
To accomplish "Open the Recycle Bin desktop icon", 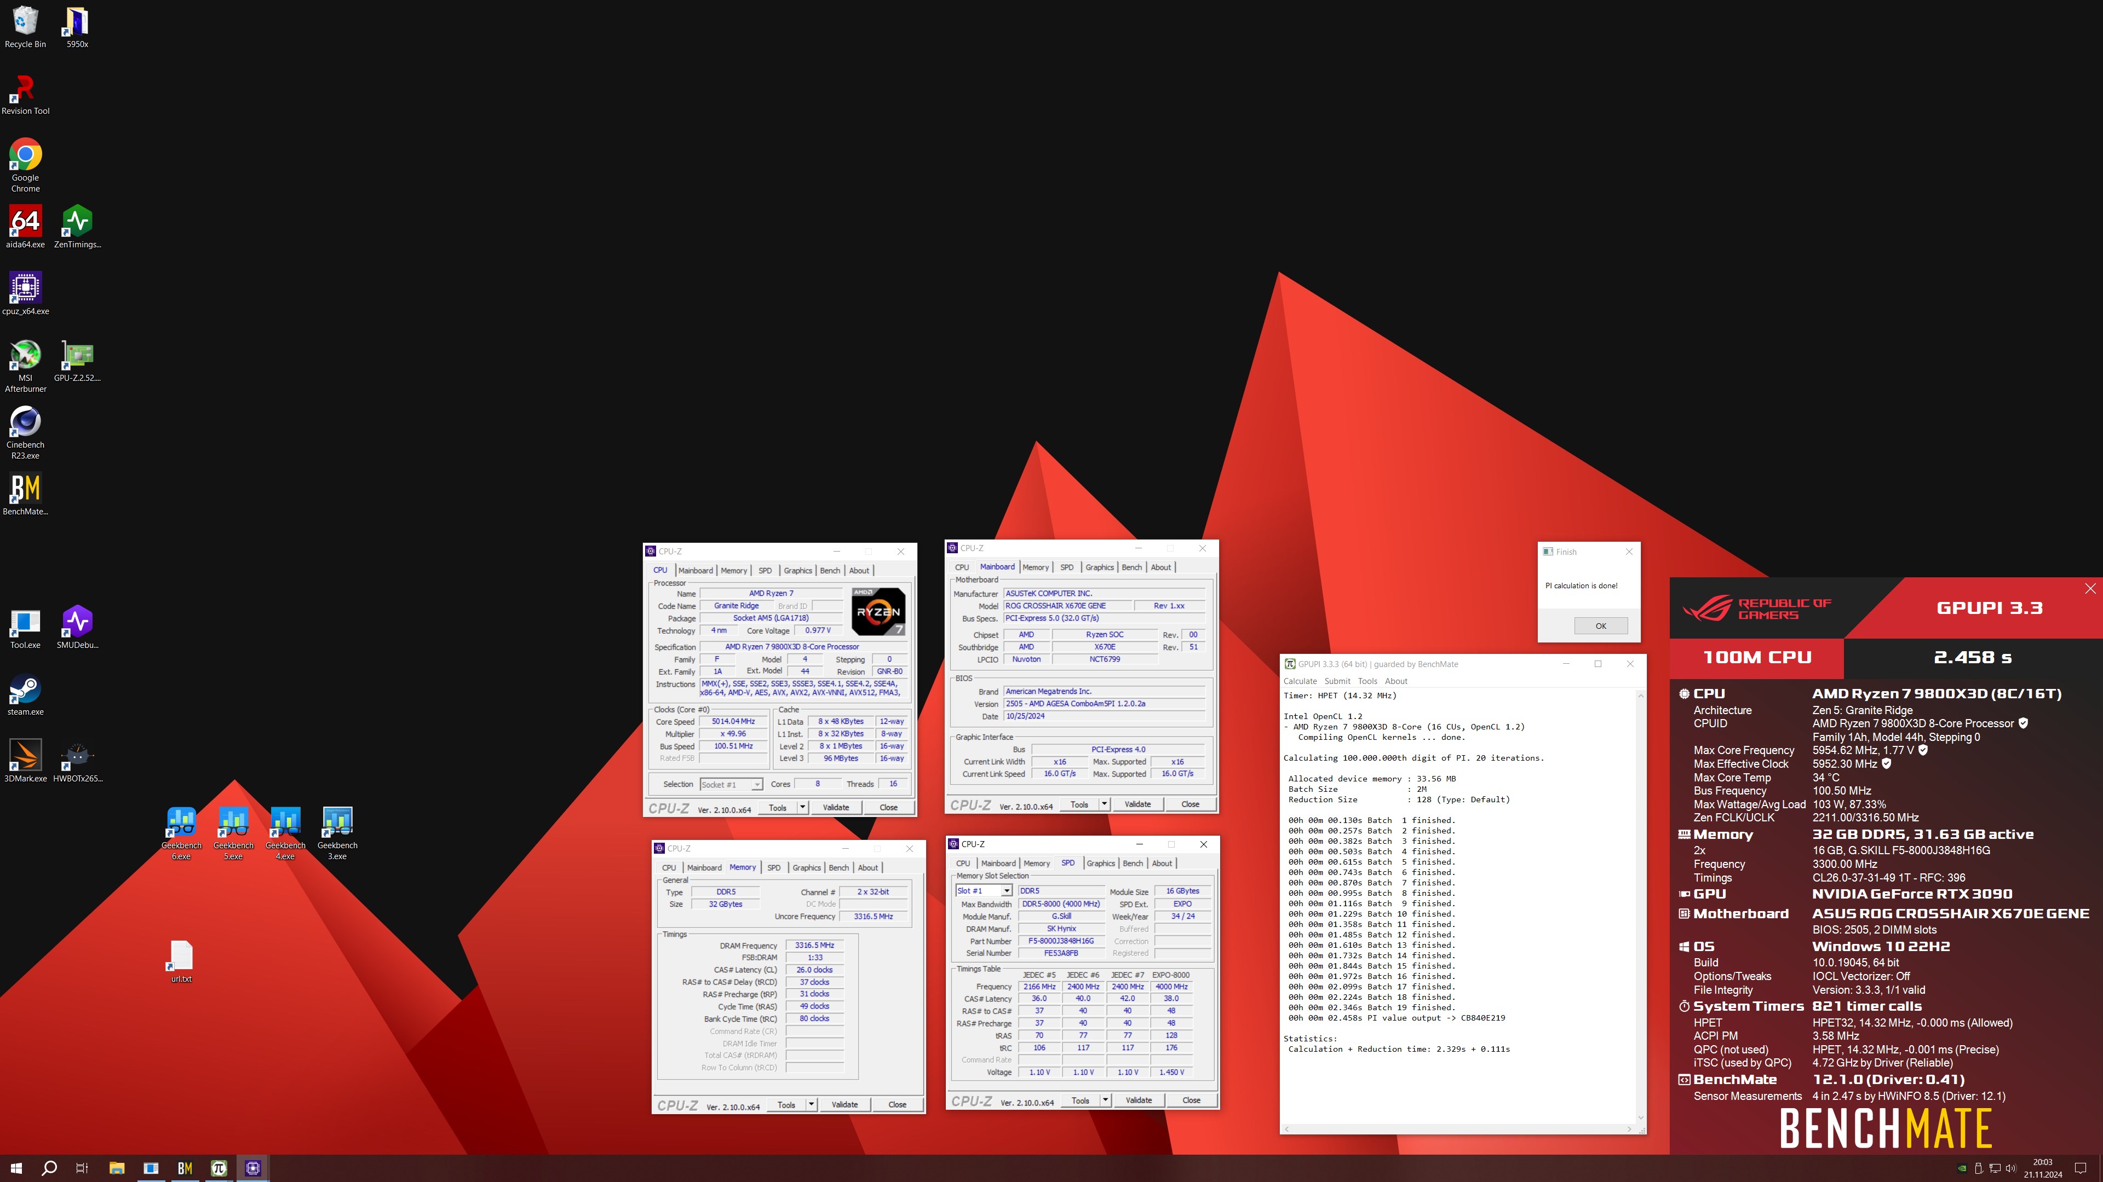I will [25, 27].
